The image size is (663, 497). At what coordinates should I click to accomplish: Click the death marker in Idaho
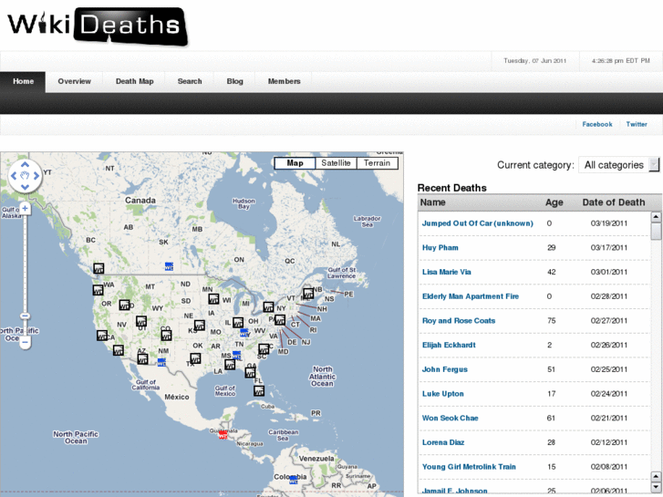(x=124, y=305)
